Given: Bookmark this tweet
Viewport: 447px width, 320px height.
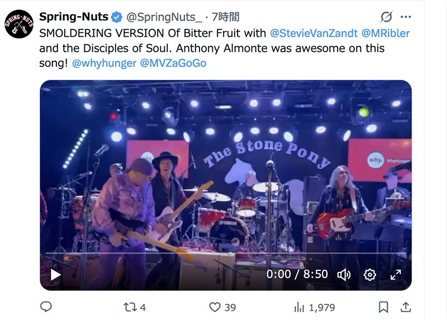Looking at the screenshot, I should point(383,307).
